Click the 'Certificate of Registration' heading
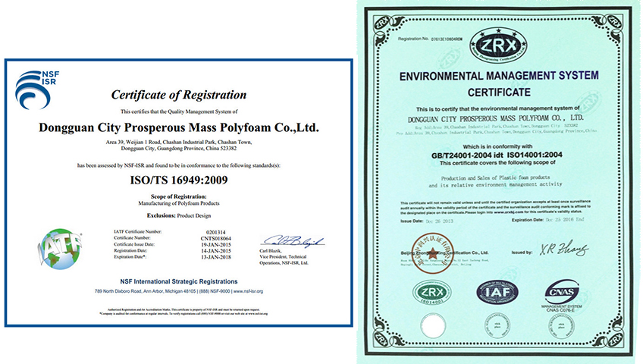The width and height of the screenshot is (643, 364). [x=179, y=95]
